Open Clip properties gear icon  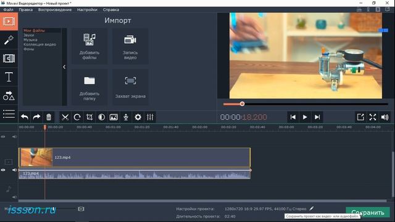point(138,117)
